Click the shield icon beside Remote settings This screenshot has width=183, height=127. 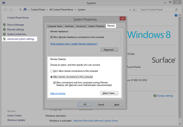coord(4,29)
